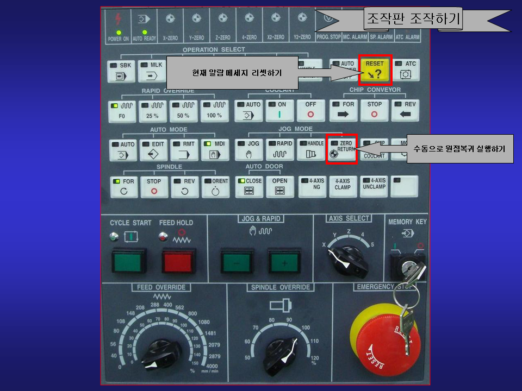522x391 pixels.
Task: Push the 4-AXIS CLAMP button
Action: [343, 186]
